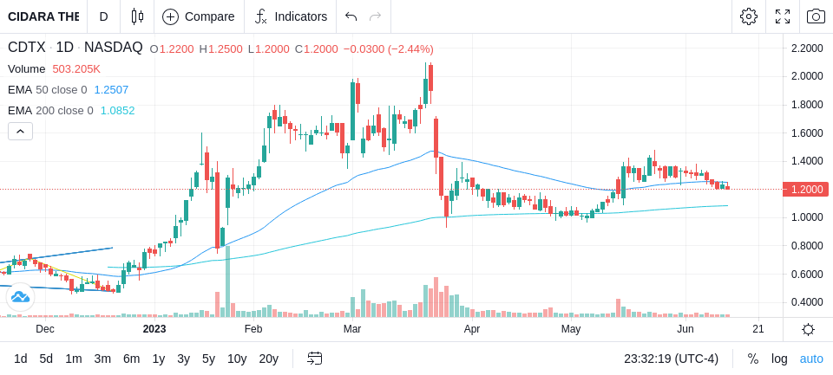Toggle auto scale mode
The width and height of the screenshot is (833, 375).
coord(811,359)
